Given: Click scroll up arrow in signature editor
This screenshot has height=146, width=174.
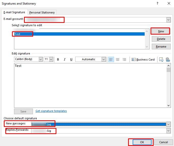Looking at the screenshot, I should 168,66.
